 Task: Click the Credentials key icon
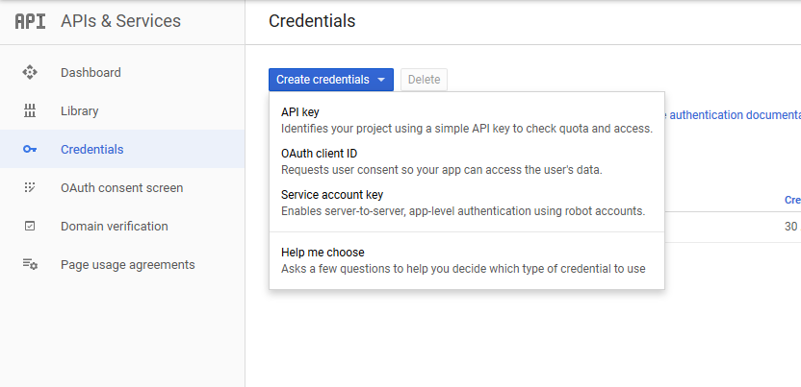pyautogui.click(x=30, y=149)
